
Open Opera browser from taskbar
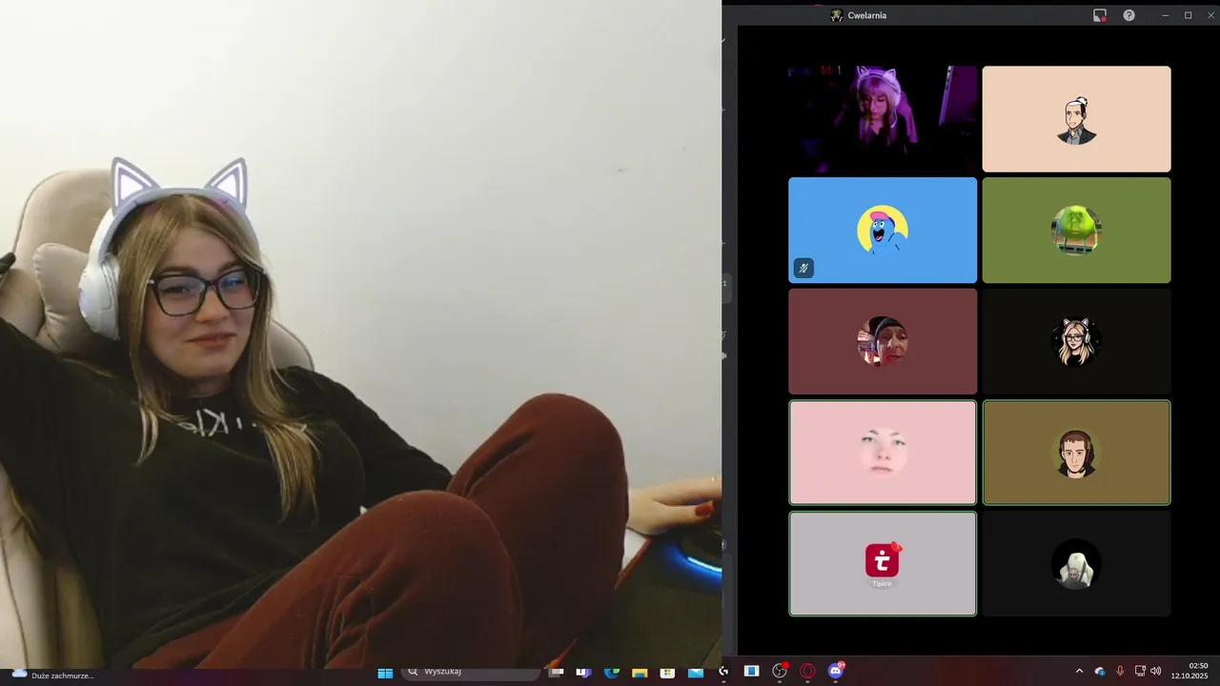pyautogui.click(x=808, y=671)
